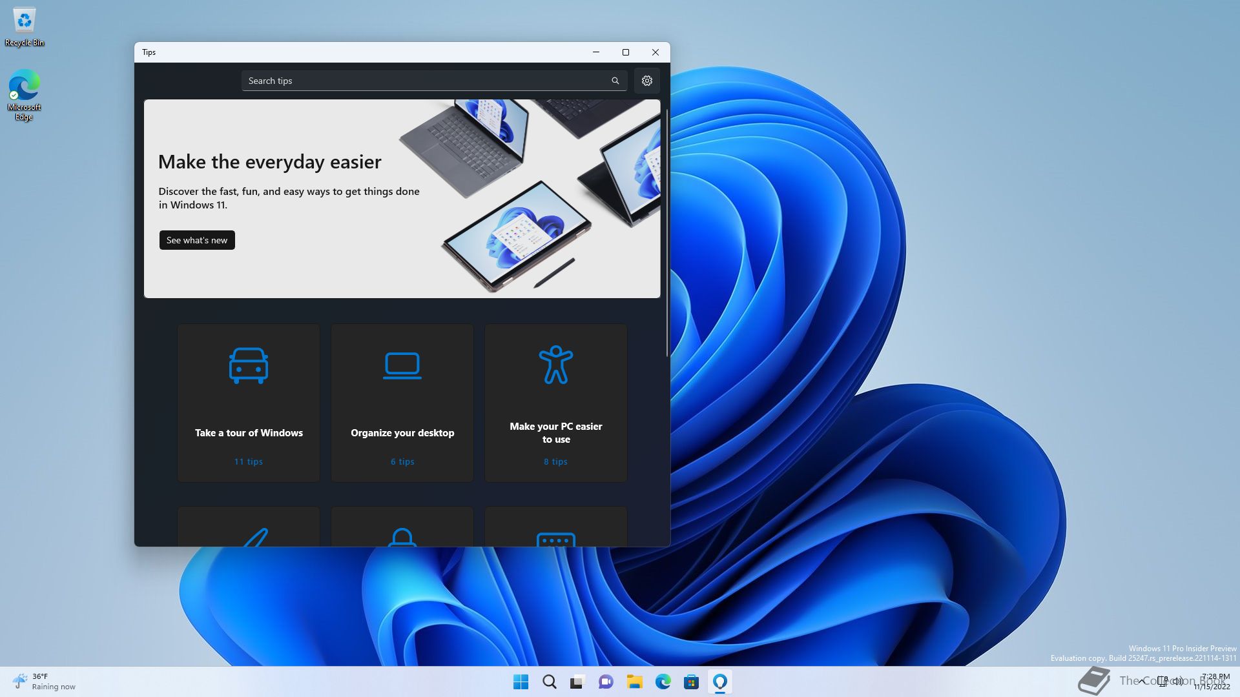The height and width of the screenshot is (697, 1240).
Task: Click the laptop icon for desktop tips
Action: click(x=402, y=365)
